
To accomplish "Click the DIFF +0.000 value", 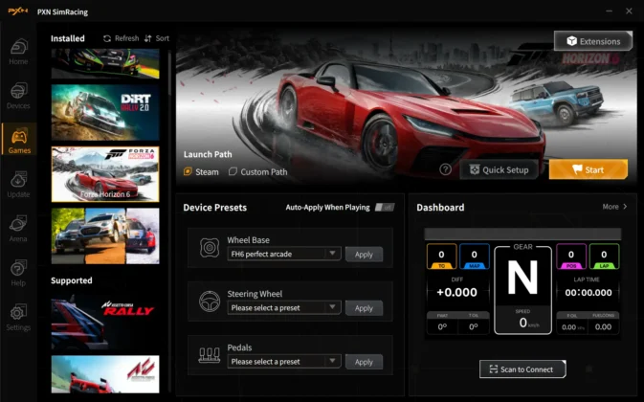I will coord(456,292).
